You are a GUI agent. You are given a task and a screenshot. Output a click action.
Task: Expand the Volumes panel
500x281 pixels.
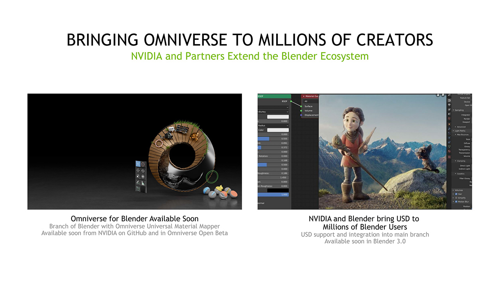[x=454, y=190]
